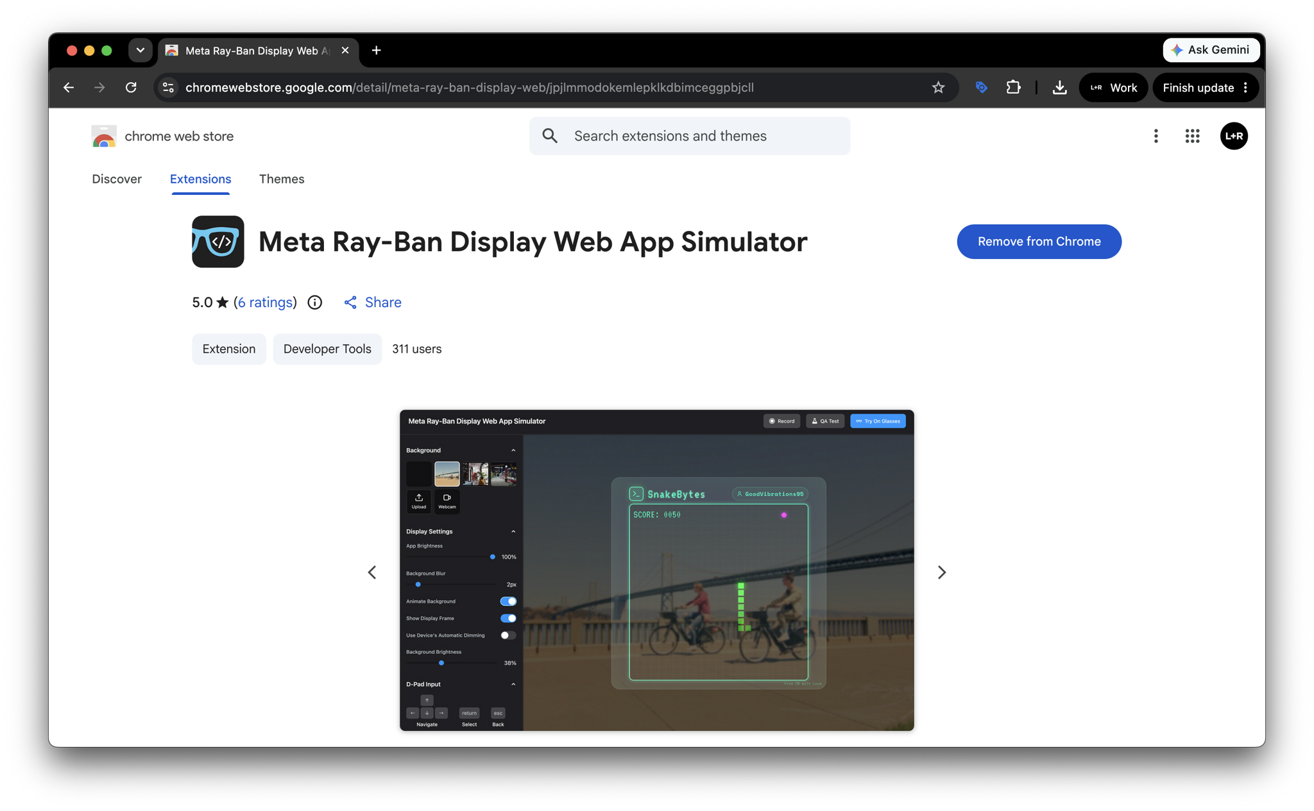Switch to the Themes tab
Screen dimensions: 1314x811
pyautogui.click(x=282, y=179)
